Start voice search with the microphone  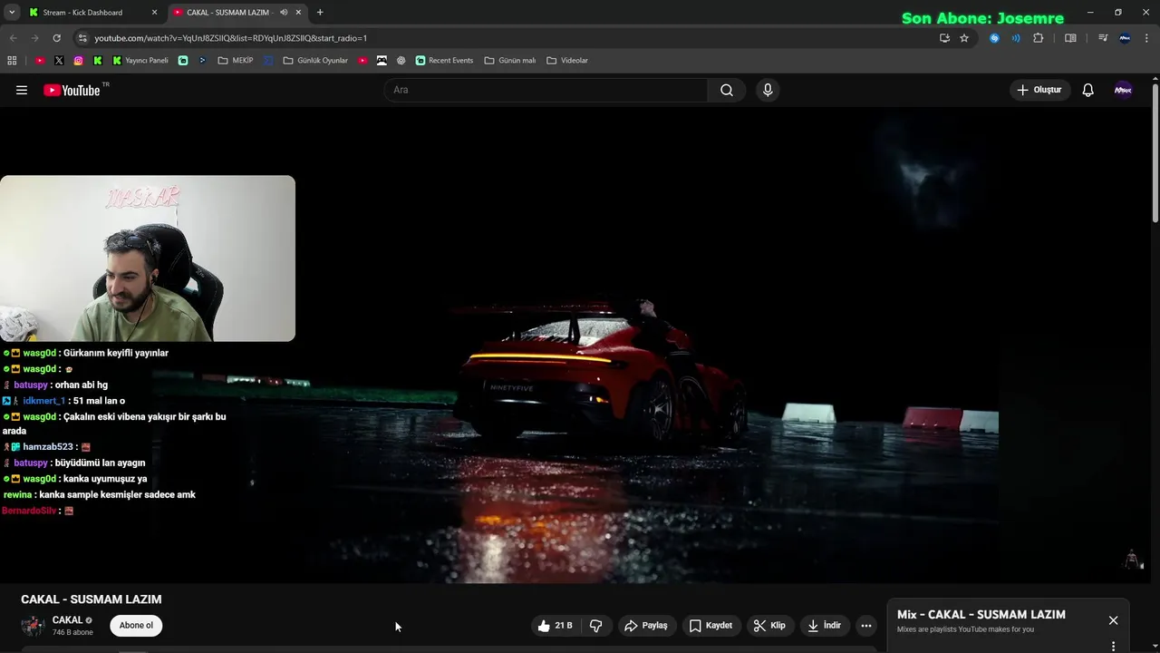coord(768,90)
